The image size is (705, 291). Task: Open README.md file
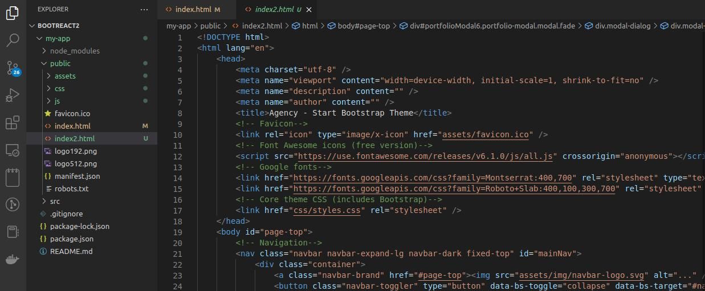[x=92, y=251]
